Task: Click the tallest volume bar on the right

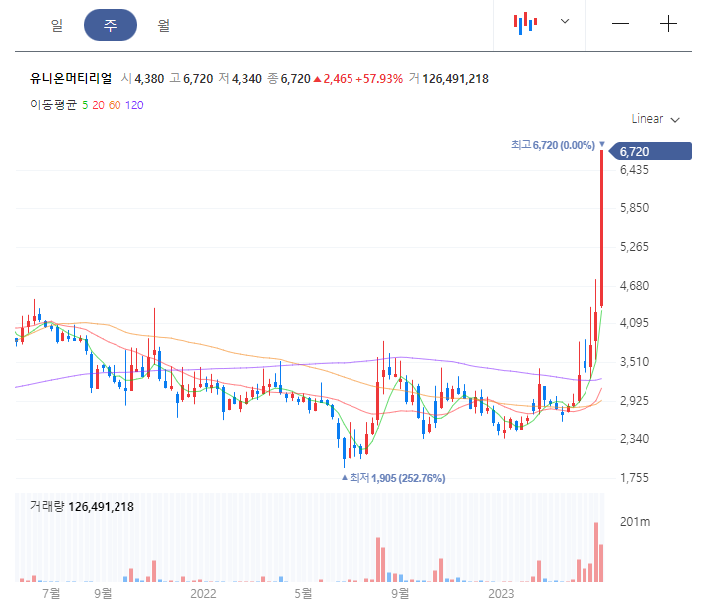Action: pyautogui.click(x=596, y=552)
